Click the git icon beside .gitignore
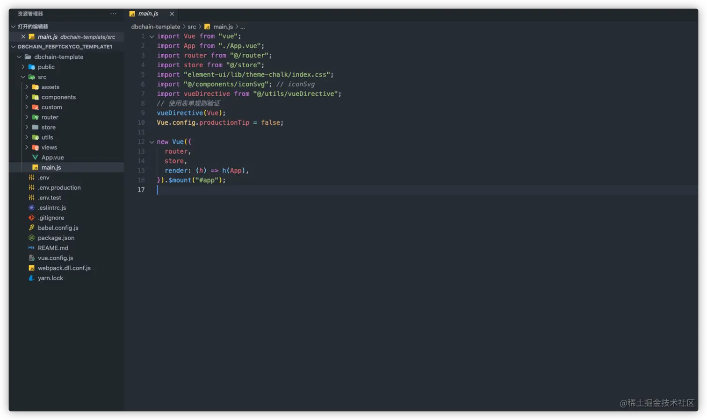 [x=31, y=218]
